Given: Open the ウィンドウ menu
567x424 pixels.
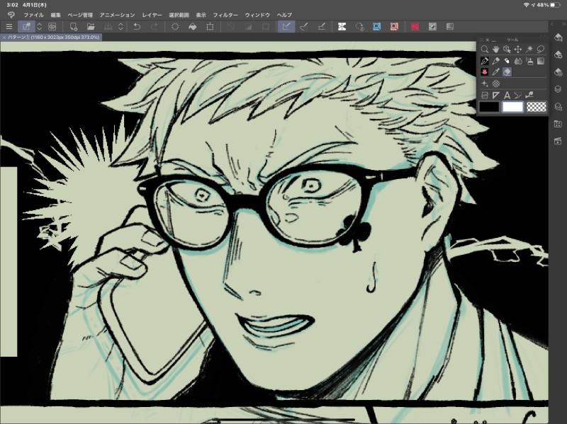Looking at the screenshot, I should point(257,15).
